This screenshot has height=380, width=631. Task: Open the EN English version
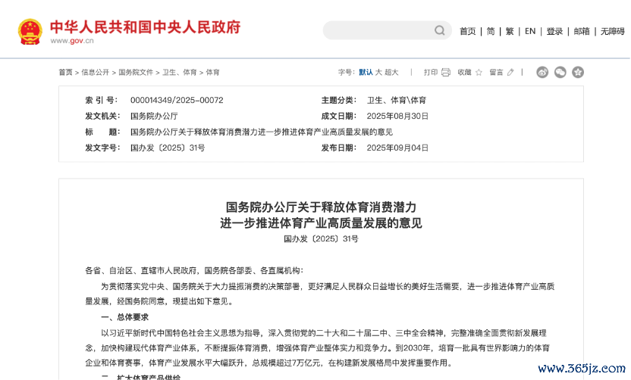click(530, 31)
